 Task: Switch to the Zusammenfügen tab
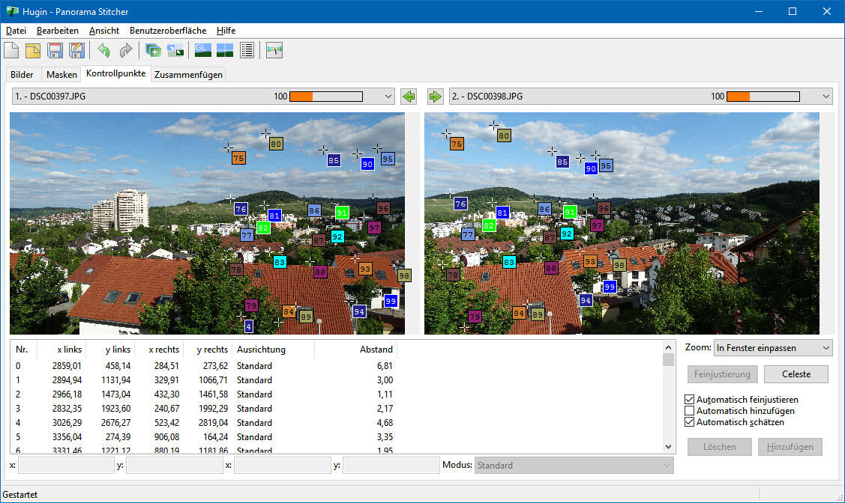[x=188, y=75]
